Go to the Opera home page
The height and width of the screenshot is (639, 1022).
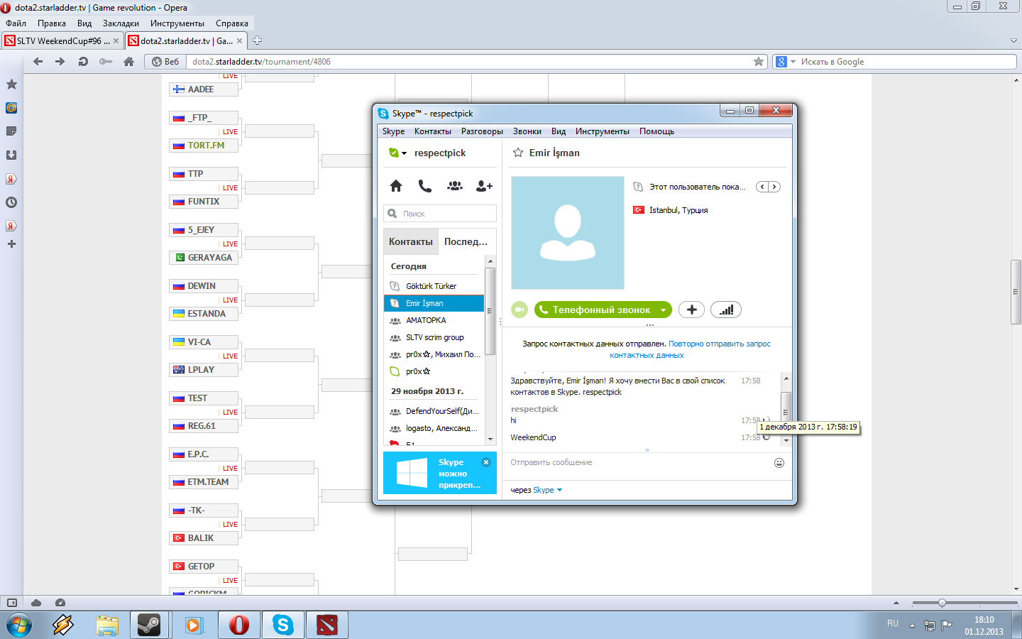[128, 62]
